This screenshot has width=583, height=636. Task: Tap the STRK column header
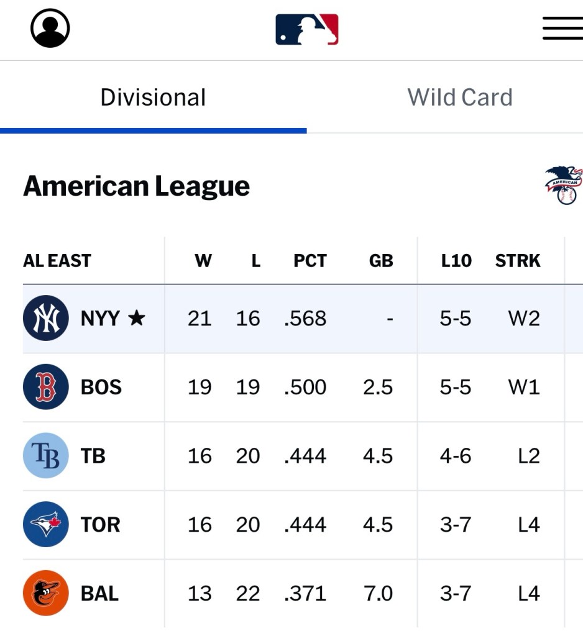pos(518,261)
